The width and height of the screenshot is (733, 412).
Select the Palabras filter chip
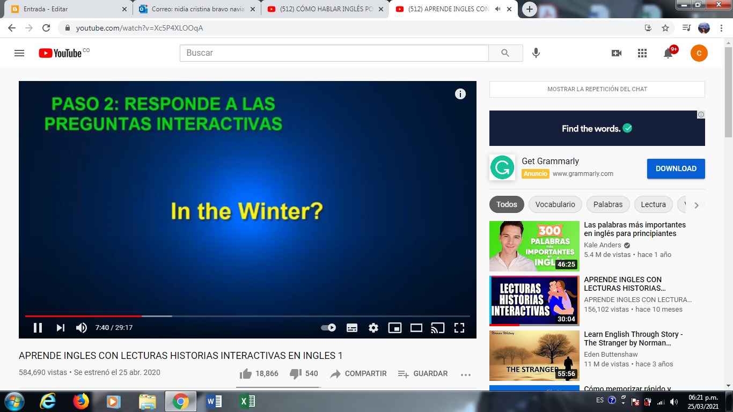tap(608, 204)
